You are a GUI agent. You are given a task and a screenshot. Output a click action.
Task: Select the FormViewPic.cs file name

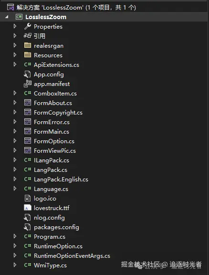pyautogui.click(x=55, y=151)
